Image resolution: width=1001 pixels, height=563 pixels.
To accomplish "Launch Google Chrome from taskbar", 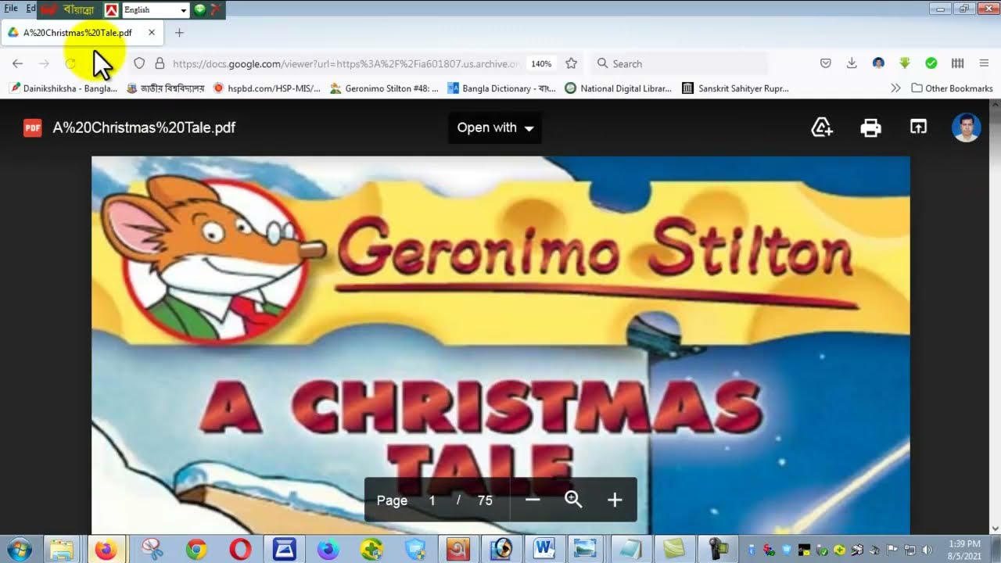I will pos(196,550).
